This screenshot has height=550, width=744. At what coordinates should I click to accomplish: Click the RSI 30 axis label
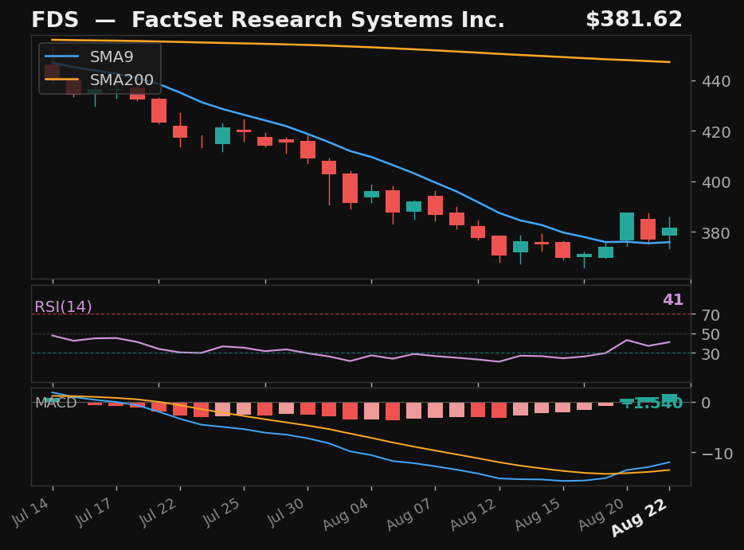(711, 353)
